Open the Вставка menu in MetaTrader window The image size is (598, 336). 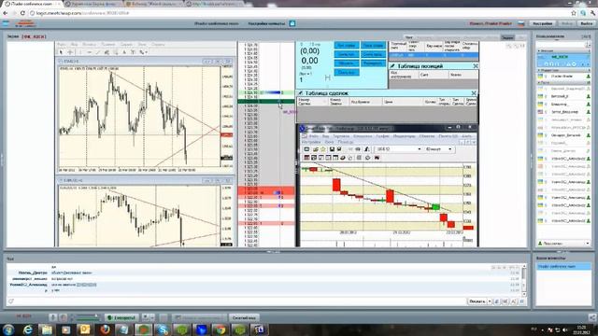pos(90,44)
